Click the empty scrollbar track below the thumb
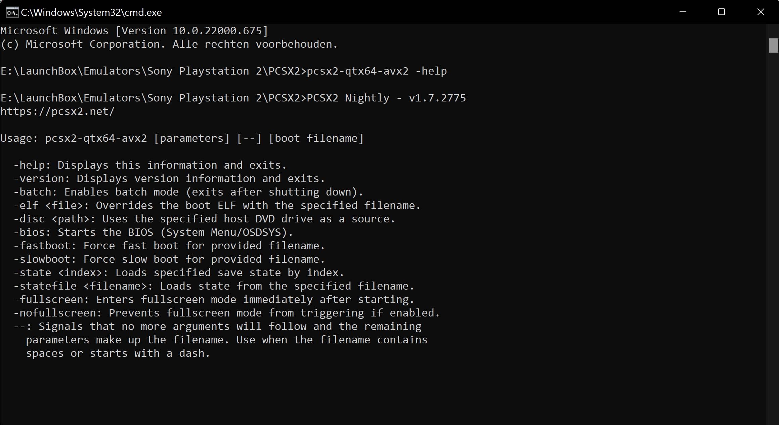779x425 pixels. (x=773, y=235)
